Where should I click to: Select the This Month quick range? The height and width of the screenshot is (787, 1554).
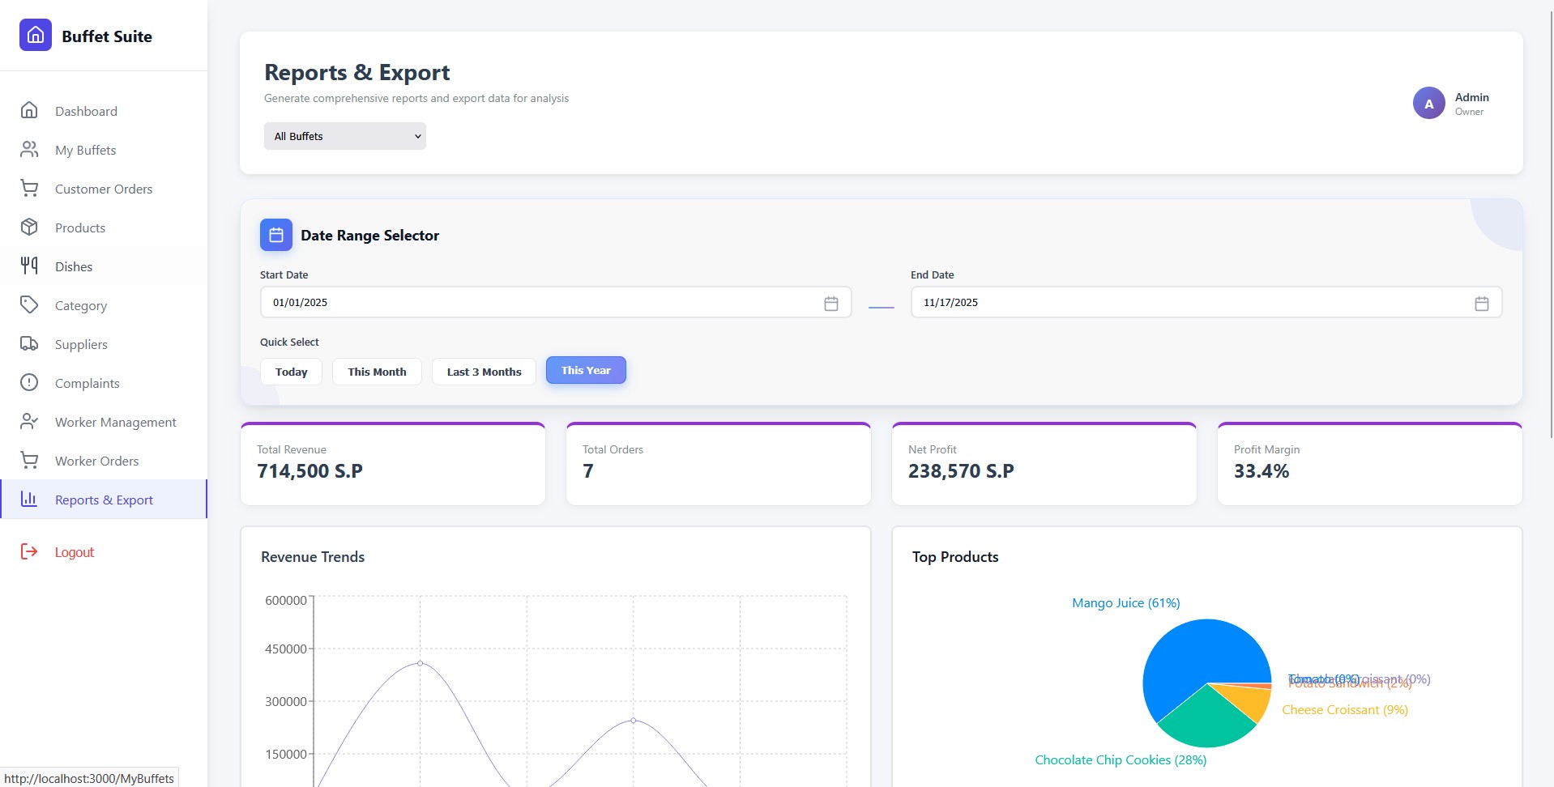(x=377, y=372)
